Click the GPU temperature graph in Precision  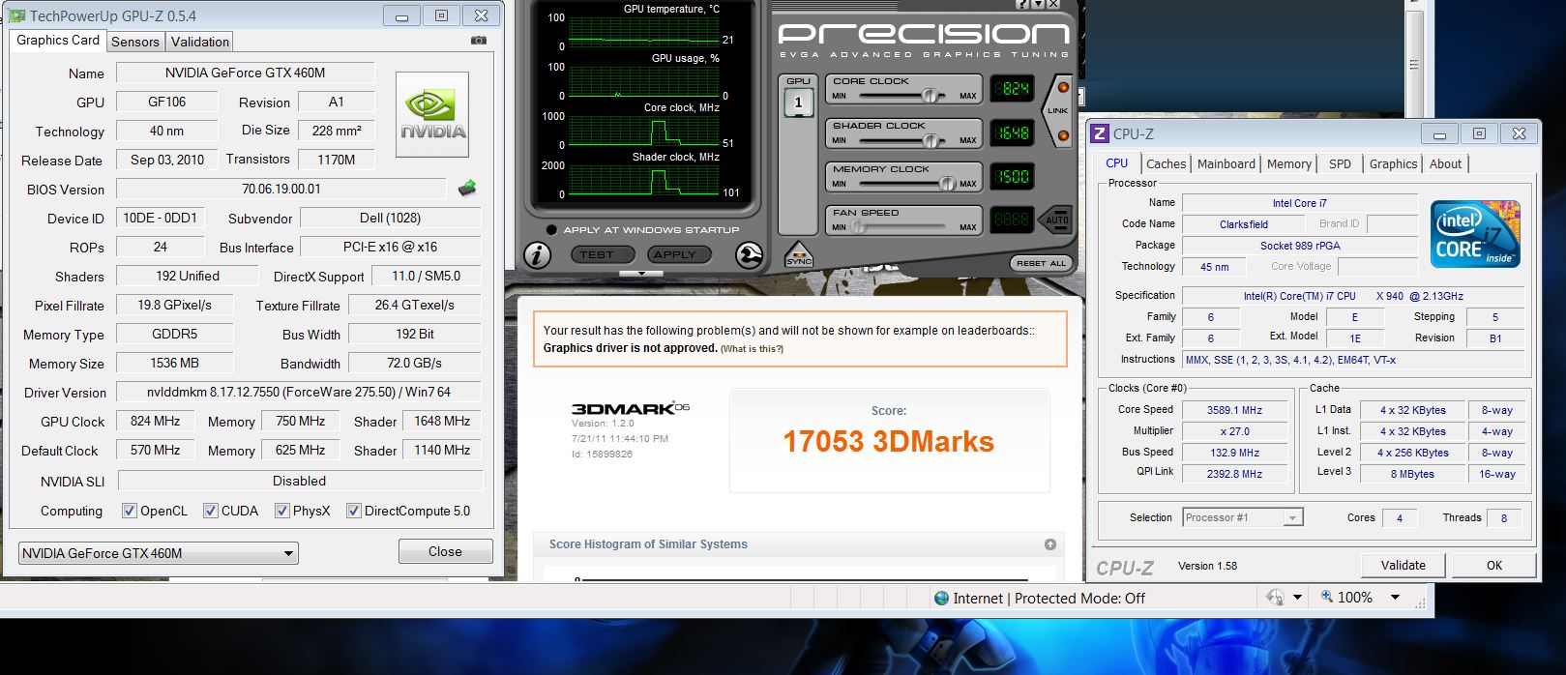pyautogui.click(x=644, y=31)
